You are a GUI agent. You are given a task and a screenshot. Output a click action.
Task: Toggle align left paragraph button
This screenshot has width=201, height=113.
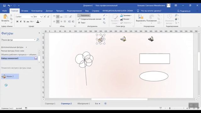coord(54,22)
